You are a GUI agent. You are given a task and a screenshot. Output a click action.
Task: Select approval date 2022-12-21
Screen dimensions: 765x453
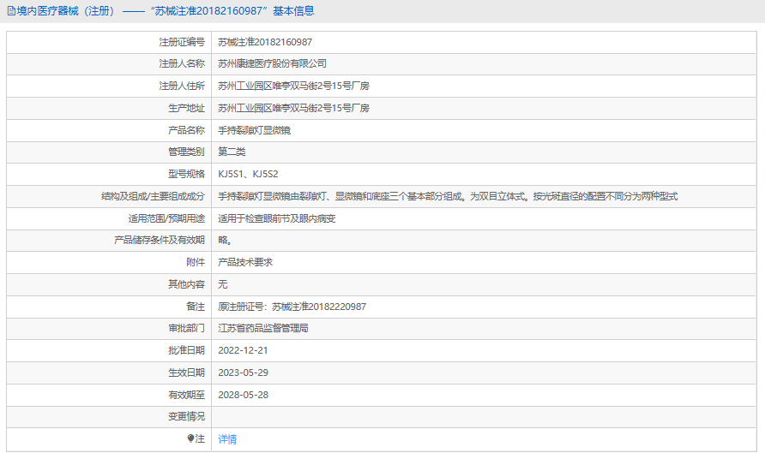(x=243, y=351)
